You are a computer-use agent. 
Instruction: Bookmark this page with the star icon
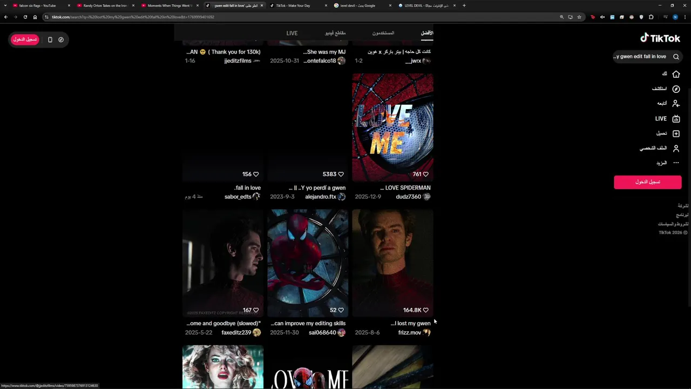pyautogui.click(x=579, y=17)
